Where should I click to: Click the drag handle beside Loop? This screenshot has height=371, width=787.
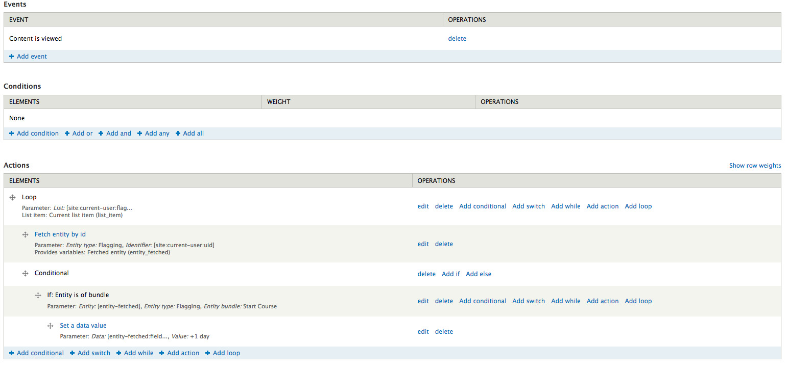pos(12,197)
